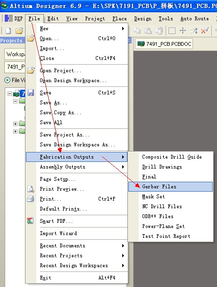Choose NC Drill Files
The height and width of the screenshot is (287, 217).
[x=170, y=206]
